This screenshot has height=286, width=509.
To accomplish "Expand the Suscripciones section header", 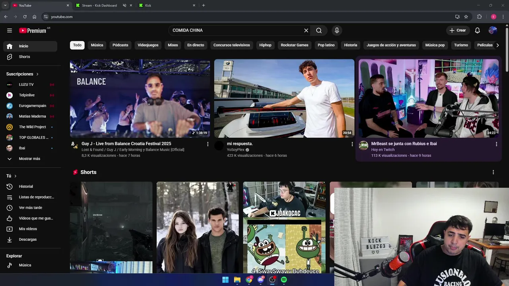I will point(23,74).
